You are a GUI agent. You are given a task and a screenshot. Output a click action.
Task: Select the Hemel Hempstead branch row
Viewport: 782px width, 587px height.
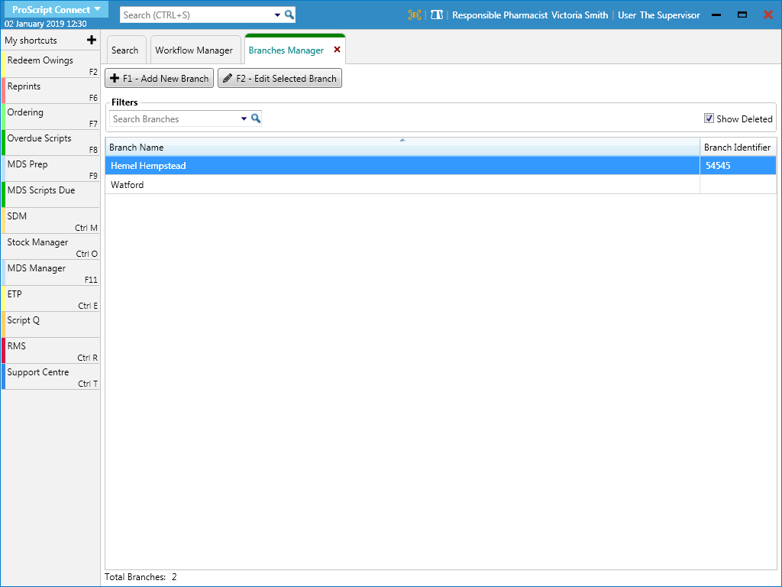click(x=441, y=166)
